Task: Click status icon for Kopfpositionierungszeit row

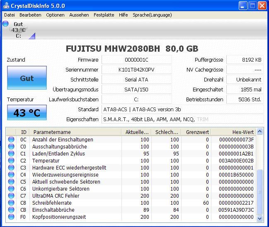Action: click(x=11, y=217)
